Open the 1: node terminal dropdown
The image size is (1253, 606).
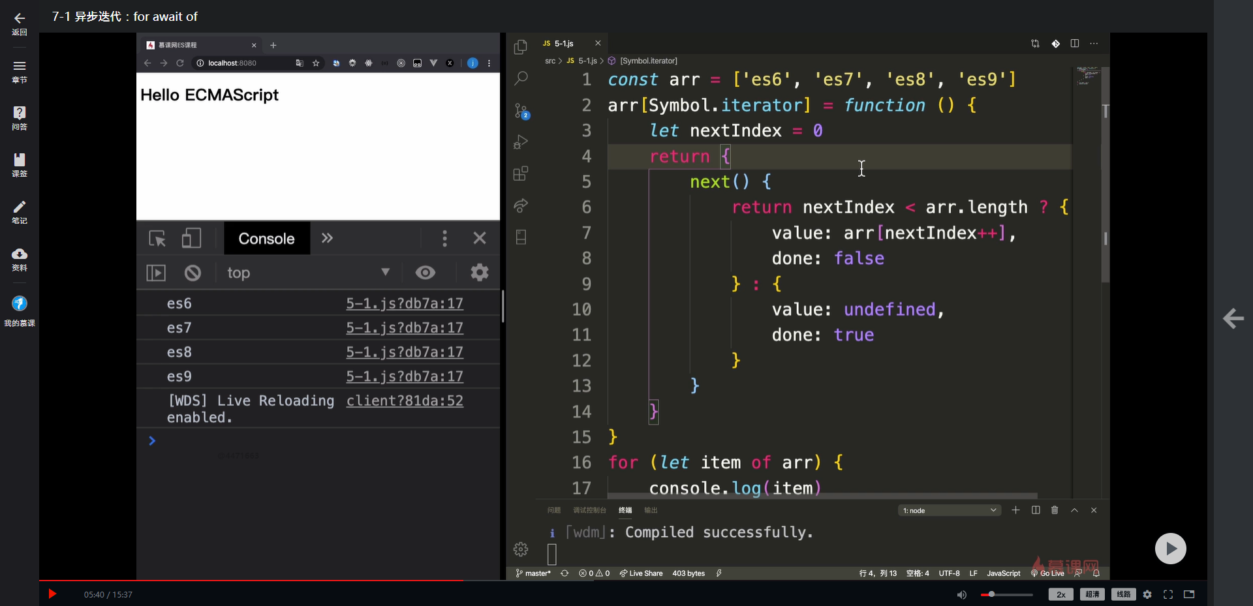950,510
